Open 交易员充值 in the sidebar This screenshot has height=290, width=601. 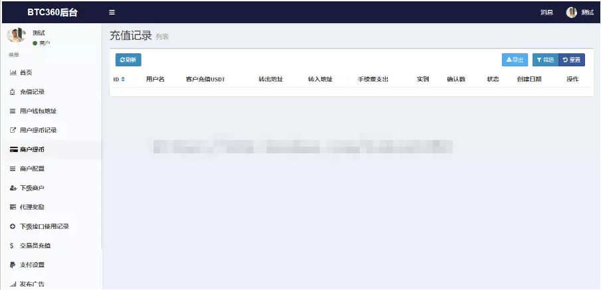coord(51,246)
